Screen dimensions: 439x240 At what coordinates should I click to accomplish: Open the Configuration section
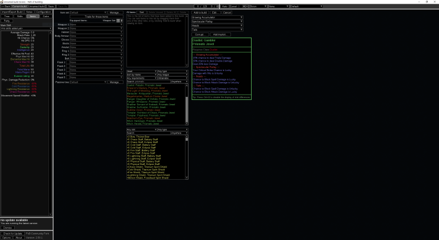click(x=43, y=12)
